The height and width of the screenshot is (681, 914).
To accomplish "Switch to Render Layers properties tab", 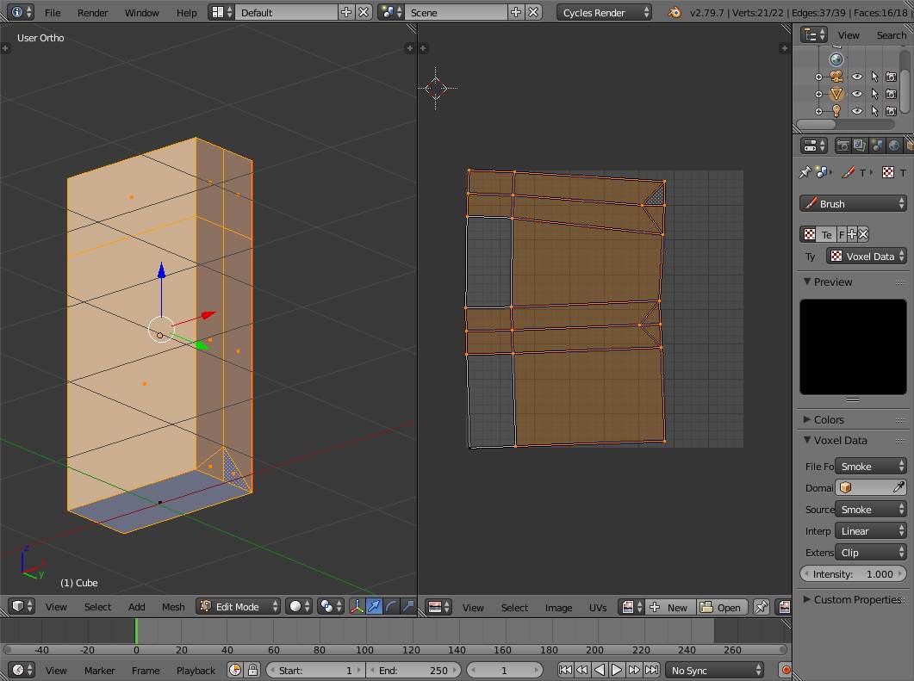I will click(x=859, y=145).
